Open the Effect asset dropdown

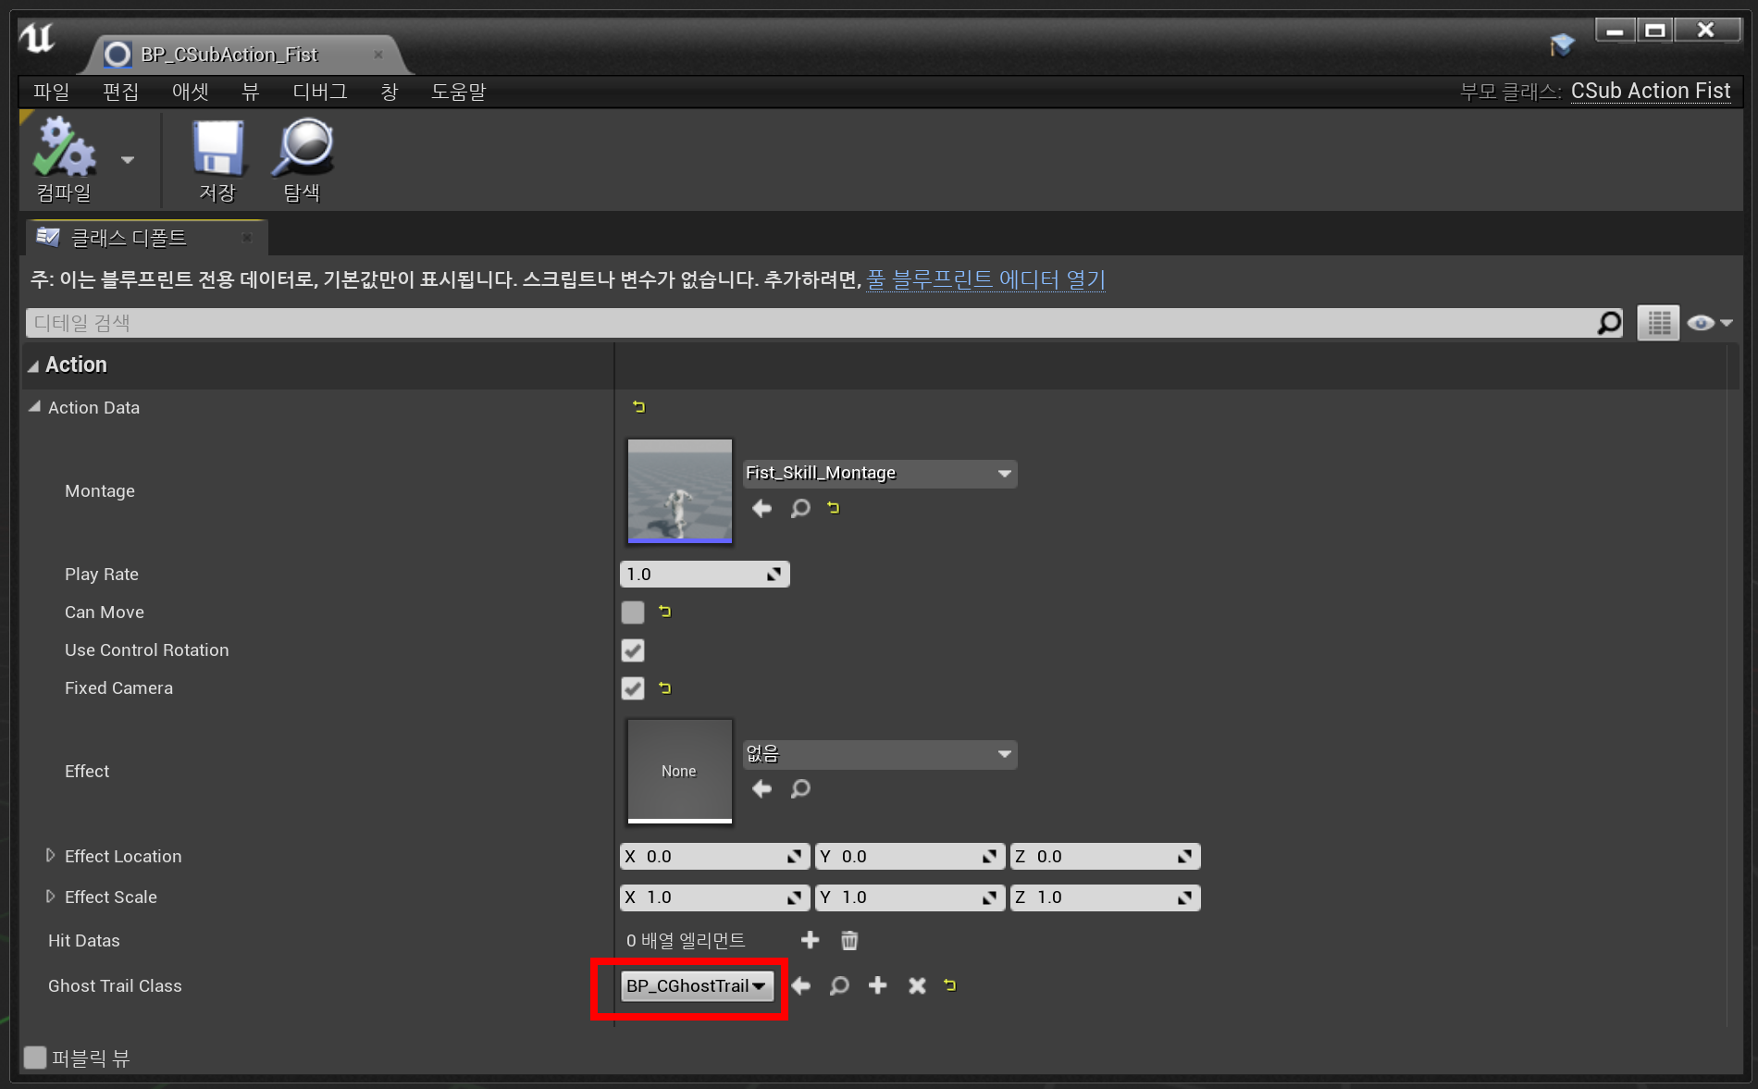879,754
